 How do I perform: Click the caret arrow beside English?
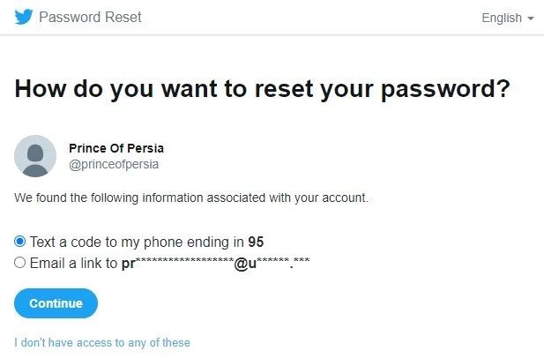531,19
